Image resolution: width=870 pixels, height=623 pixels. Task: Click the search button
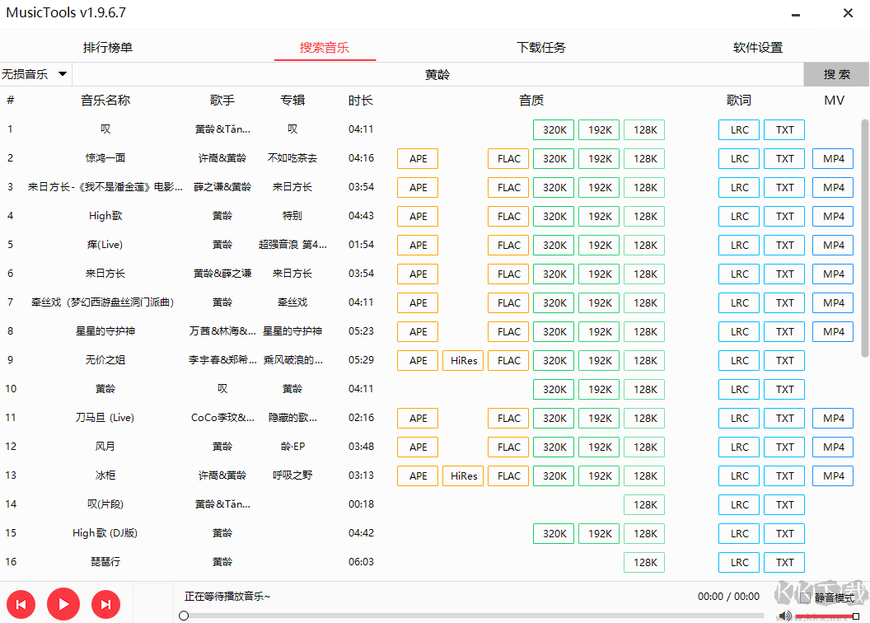pos(835,73)
